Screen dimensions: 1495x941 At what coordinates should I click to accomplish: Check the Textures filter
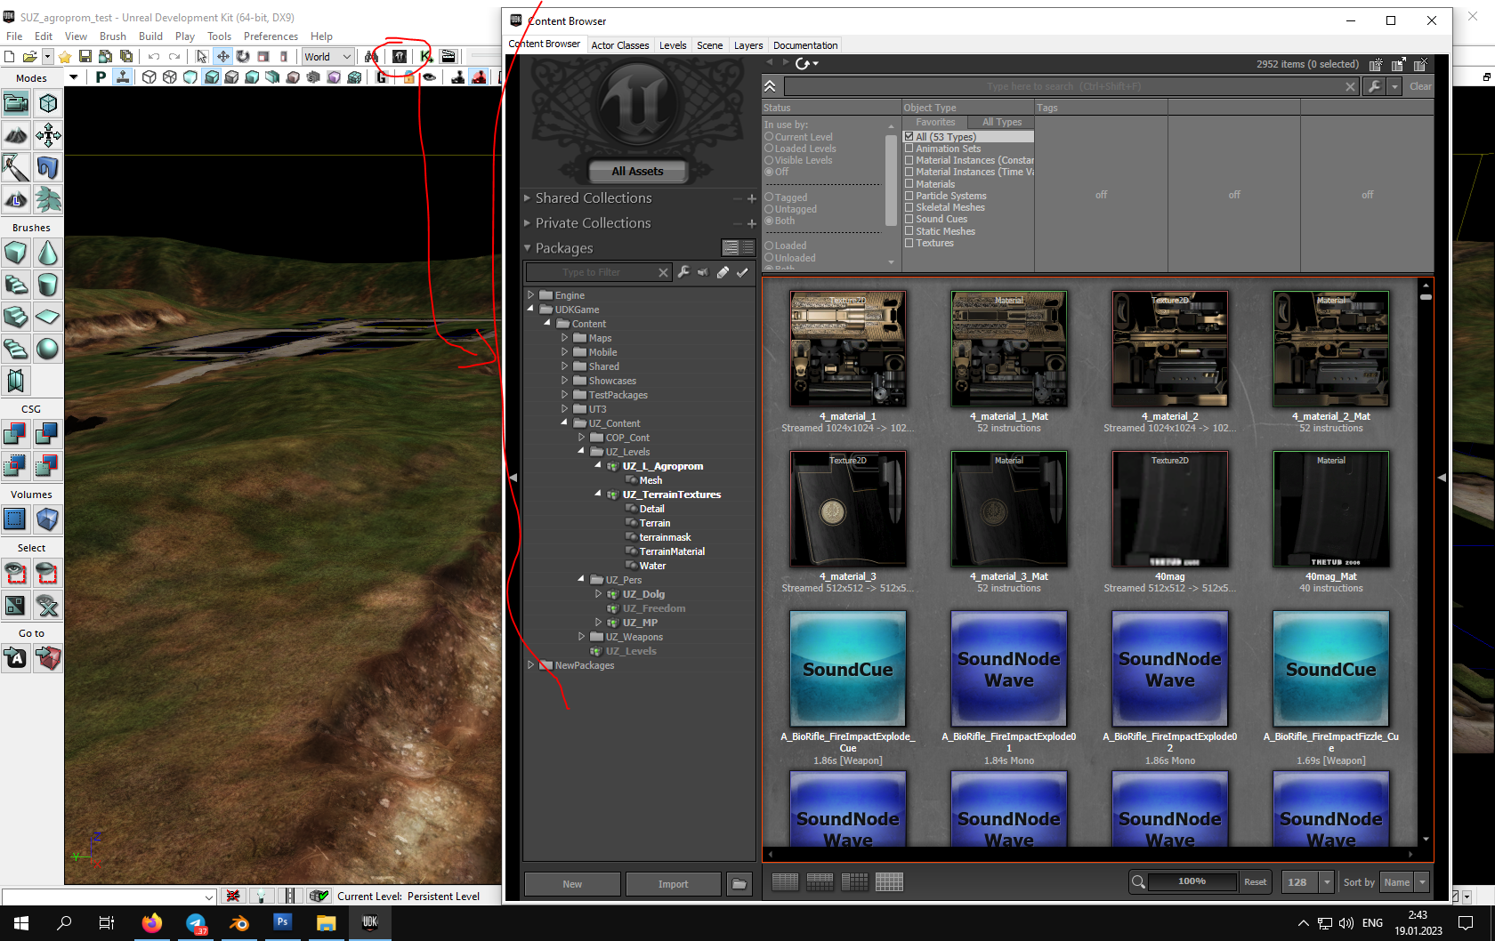[x=909, y=243]
